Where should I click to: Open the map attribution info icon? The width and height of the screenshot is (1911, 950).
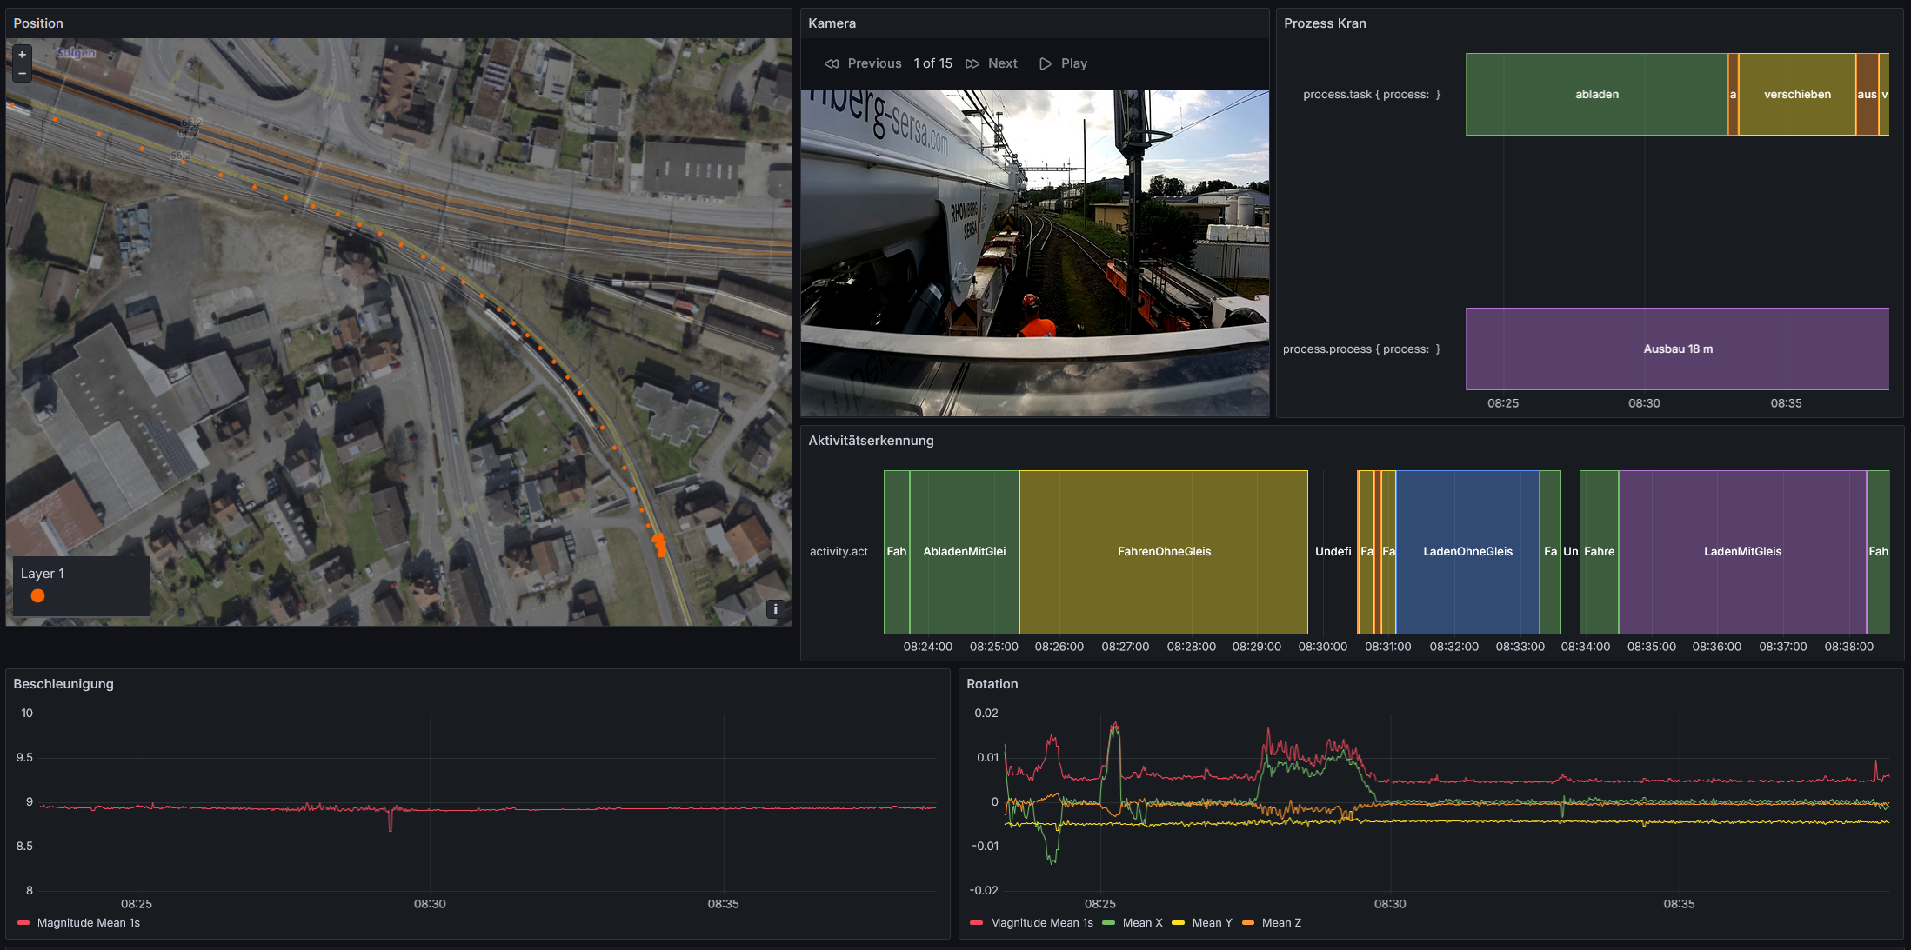(775, 609)
